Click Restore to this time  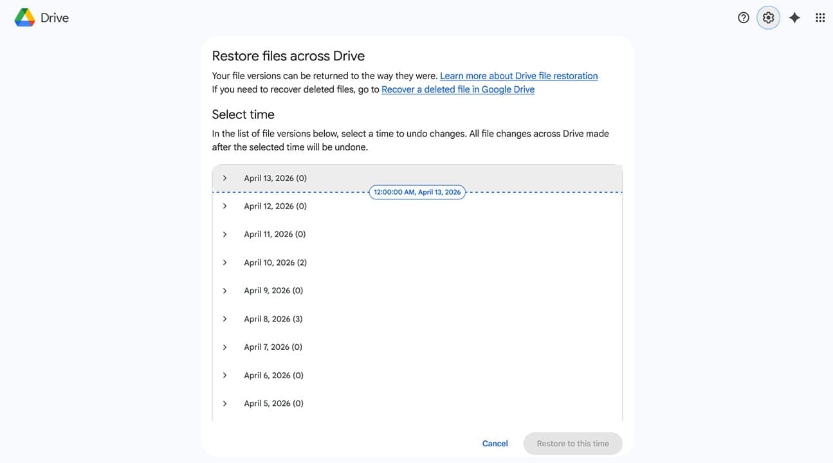click(572, 443)
